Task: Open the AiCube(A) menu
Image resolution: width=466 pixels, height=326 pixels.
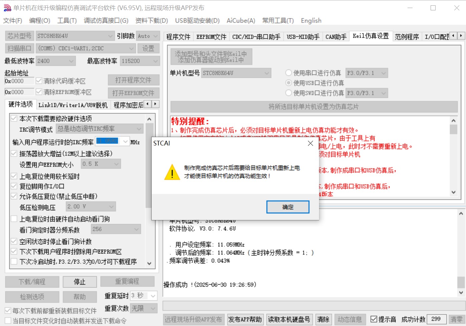Action: point(241,21)
